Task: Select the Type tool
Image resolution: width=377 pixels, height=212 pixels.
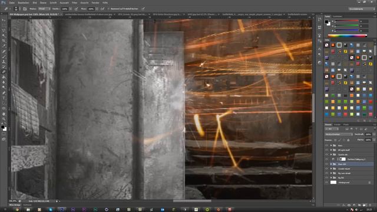Action: 4,98
